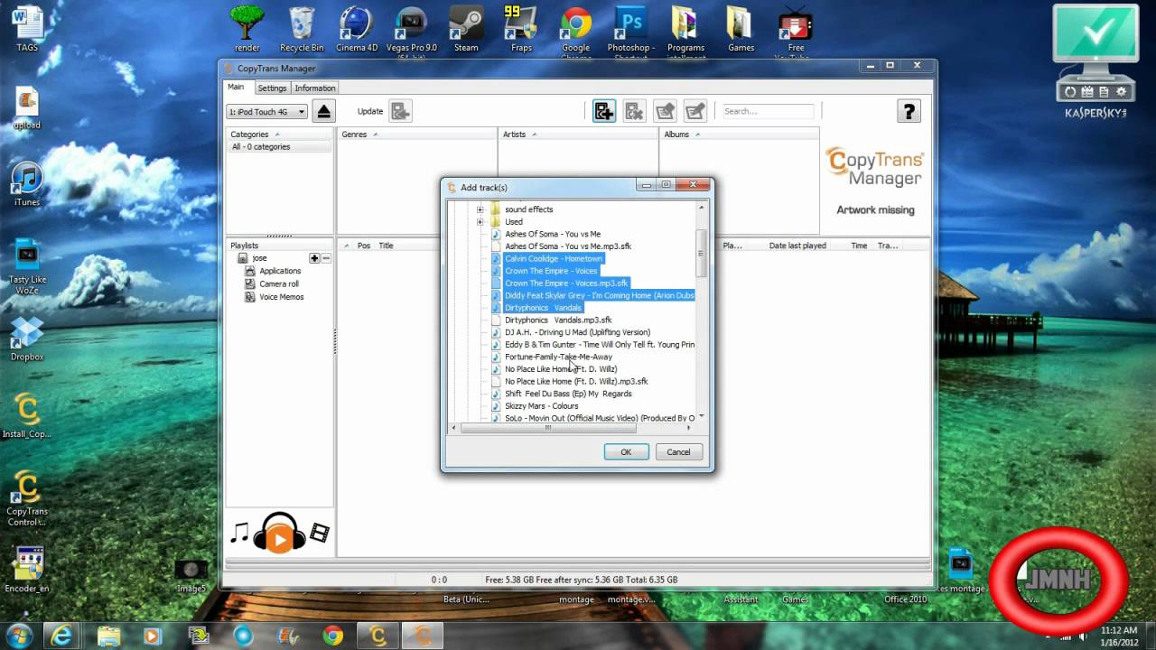Click the Title column header
Viewport: 1156px width, 650px height.
(386, 246)
